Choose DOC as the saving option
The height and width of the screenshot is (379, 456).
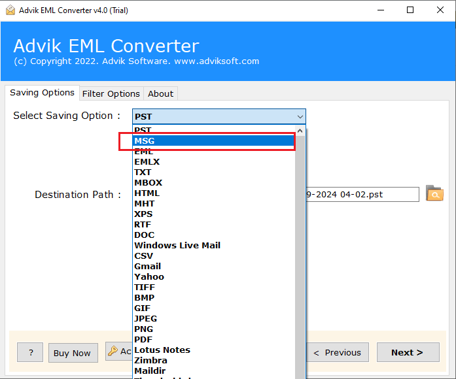[x=214, y=235]
